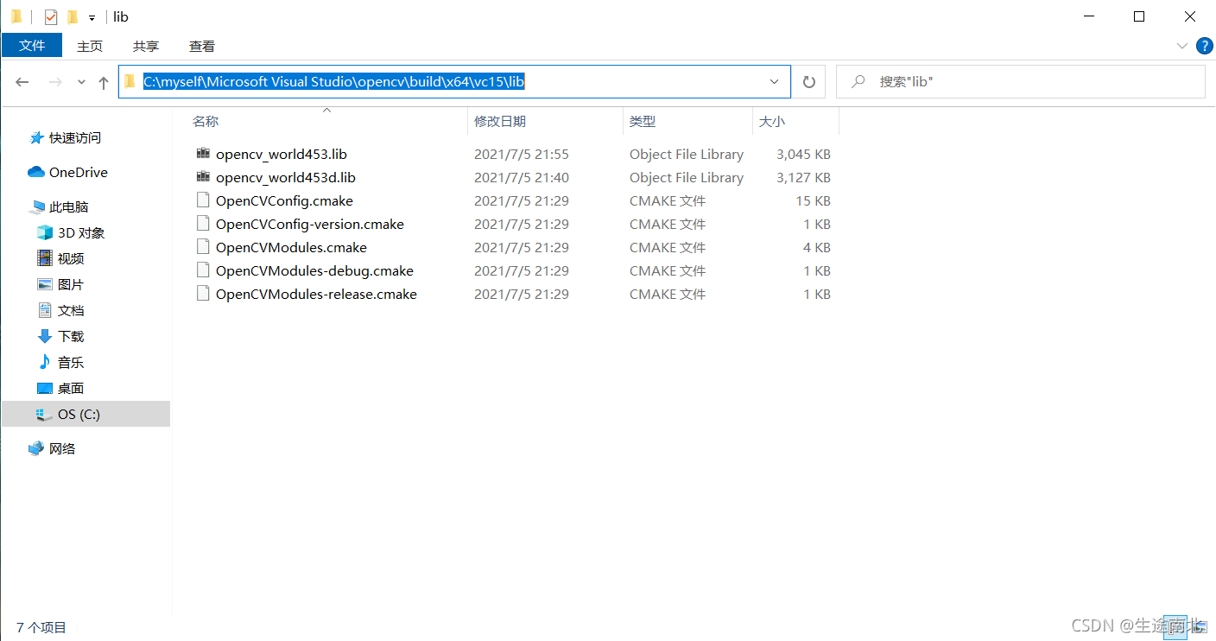Expand the ribbon with the chevron

pyautogui.click(x=1182, y=46)
